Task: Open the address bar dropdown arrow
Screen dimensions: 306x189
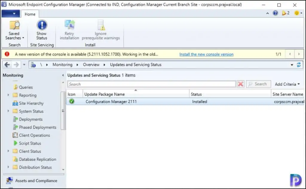Action: click(292, 65)
